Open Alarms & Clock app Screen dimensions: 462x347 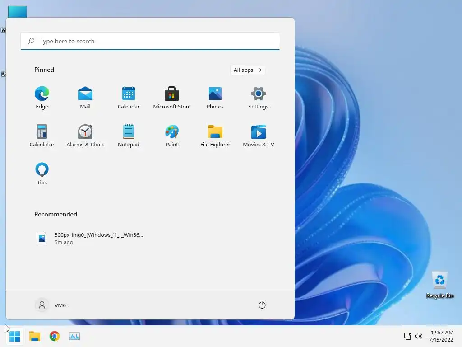pos(85,136)
